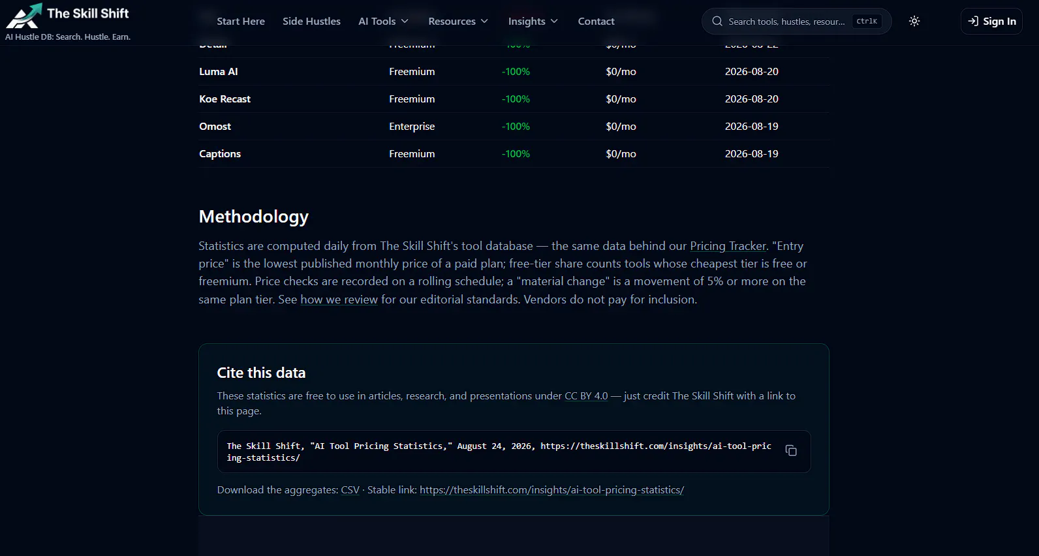Viewport: 1039px width, 556px height.
Task: Select the Koe Recast tool name
Action: [x=225, y=99]
